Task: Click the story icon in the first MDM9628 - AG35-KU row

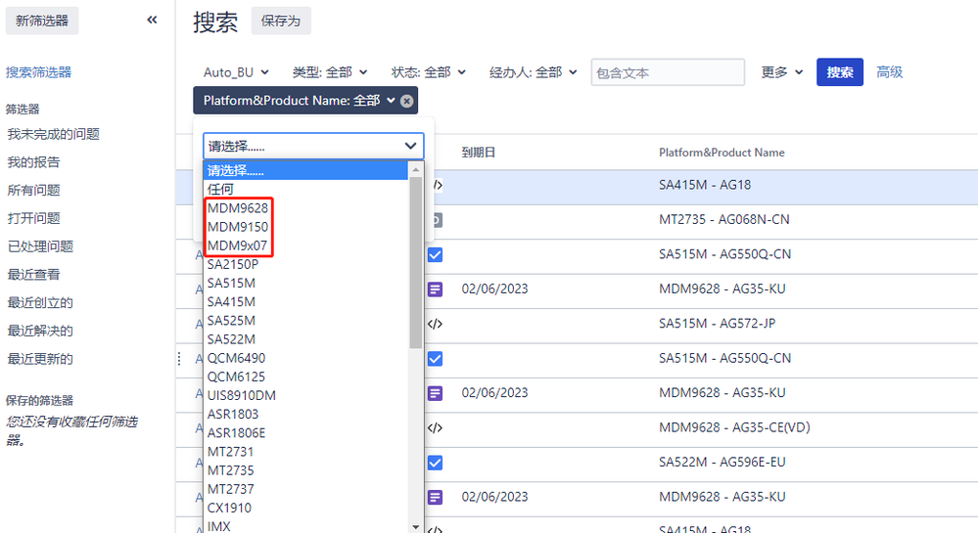Action: click(x=436, y=289)
